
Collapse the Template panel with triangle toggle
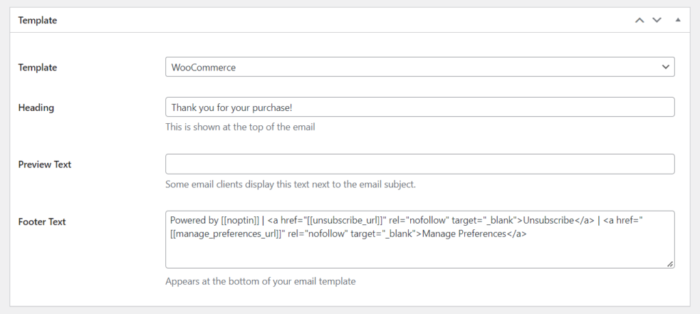677,20
